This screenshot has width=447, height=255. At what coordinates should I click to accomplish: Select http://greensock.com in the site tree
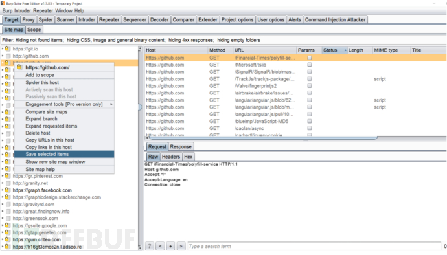point(36,218)
